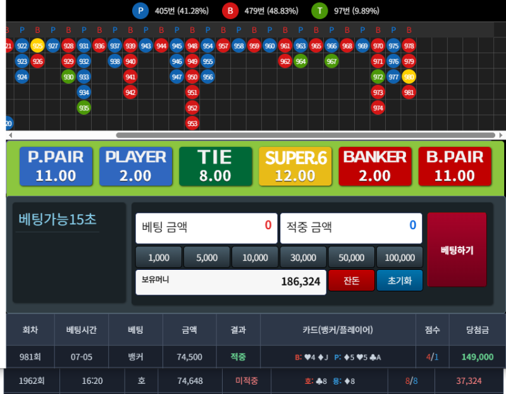506x394 pixels.
Task: Add the 10,000 chip amount
Action: (255, 257)
